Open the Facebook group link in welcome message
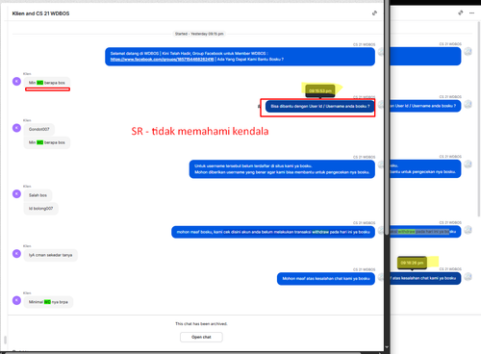Viewport: 481px width, 354px height. pos(162,60)
